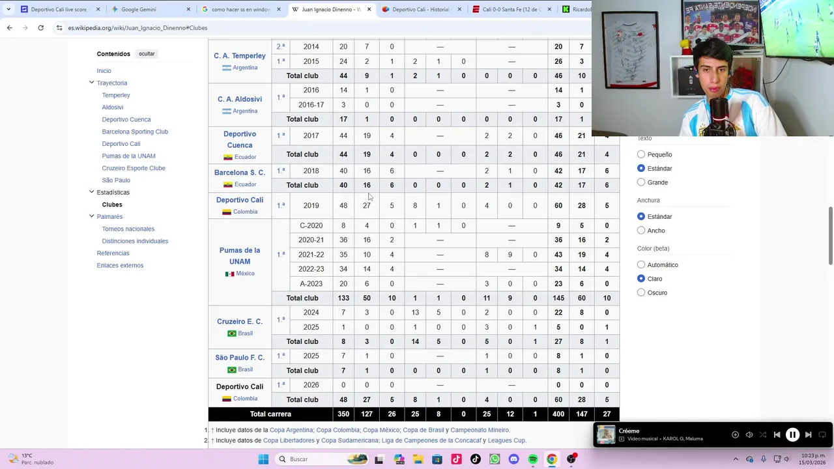Toggle shuffle in the mini player
Screen dimensions: 834x469
point(763,434)
